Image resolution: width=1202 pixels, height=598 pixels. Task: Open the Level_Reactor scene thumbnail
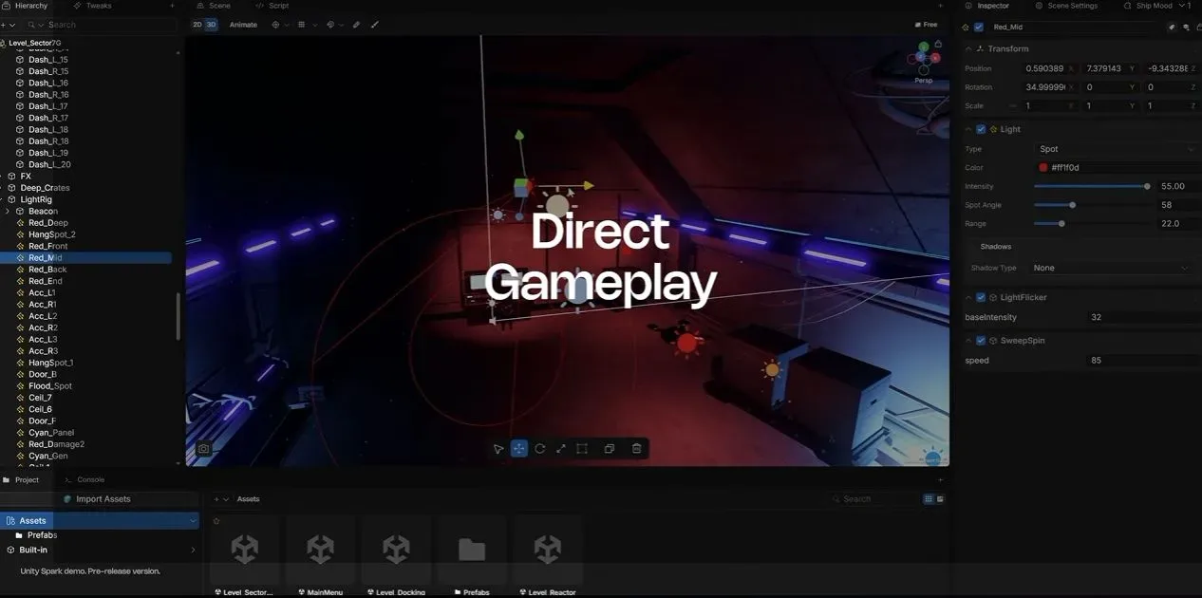[x=548, y=556]
